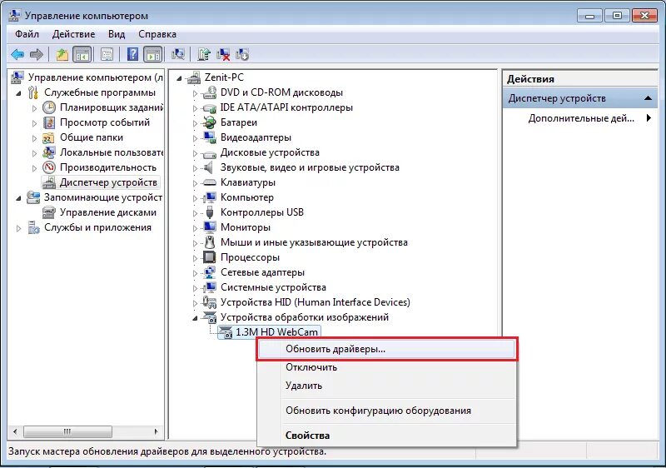
Task: Expand the IDE ATA/ATAPI контроллеры node
Action: tap(195, 108)
